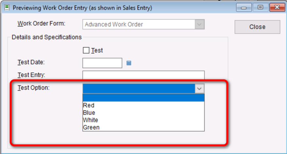Screen dimensions: 287x154
Task: Close the window with the red X
Action: click(x=277, y=8)
